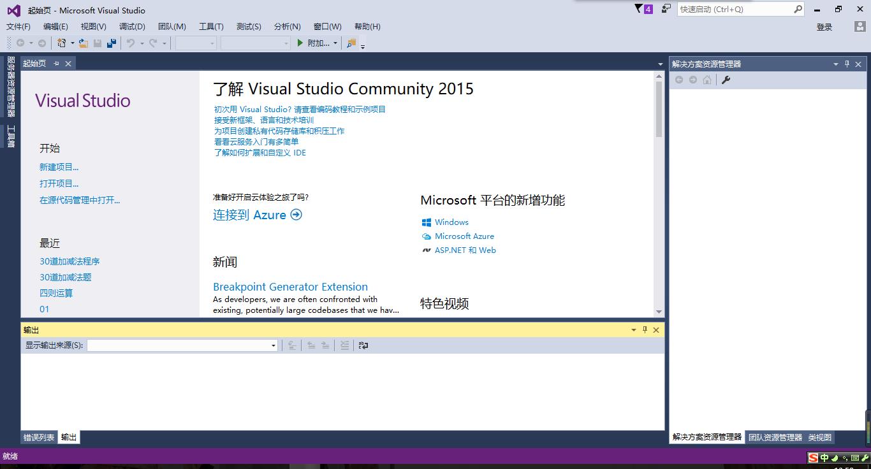
Task: Toggle pin on Start Page tab
Action: point(56,63)
